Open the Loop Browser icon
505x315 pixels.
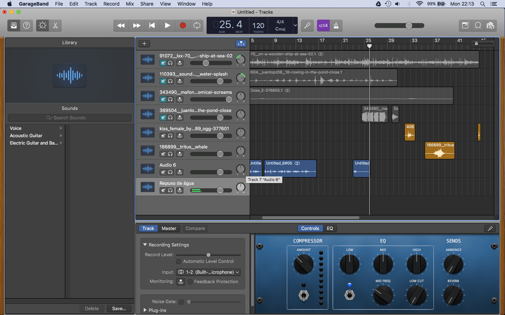(478, 26)
